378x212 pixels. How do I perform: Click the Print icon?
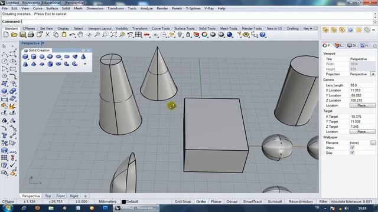coord(31,35)
